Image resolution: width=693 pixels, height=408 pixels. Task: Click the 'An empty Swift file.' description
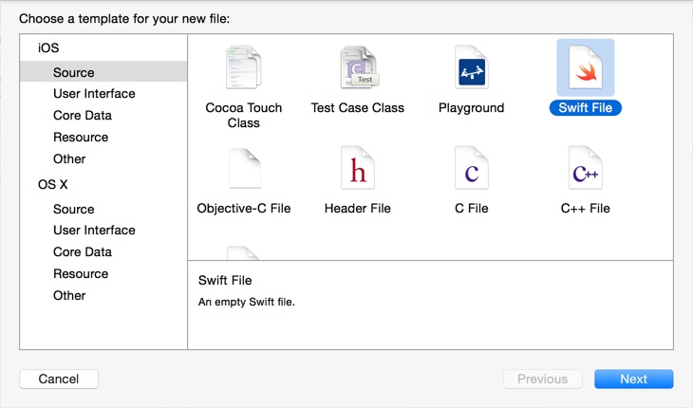[x=246, y=302]
